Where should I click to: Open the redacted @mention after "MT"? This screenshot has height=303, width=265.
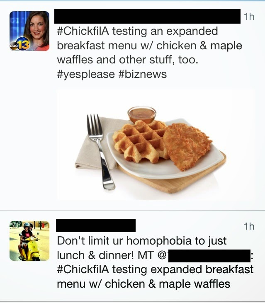tap(209, 255)
